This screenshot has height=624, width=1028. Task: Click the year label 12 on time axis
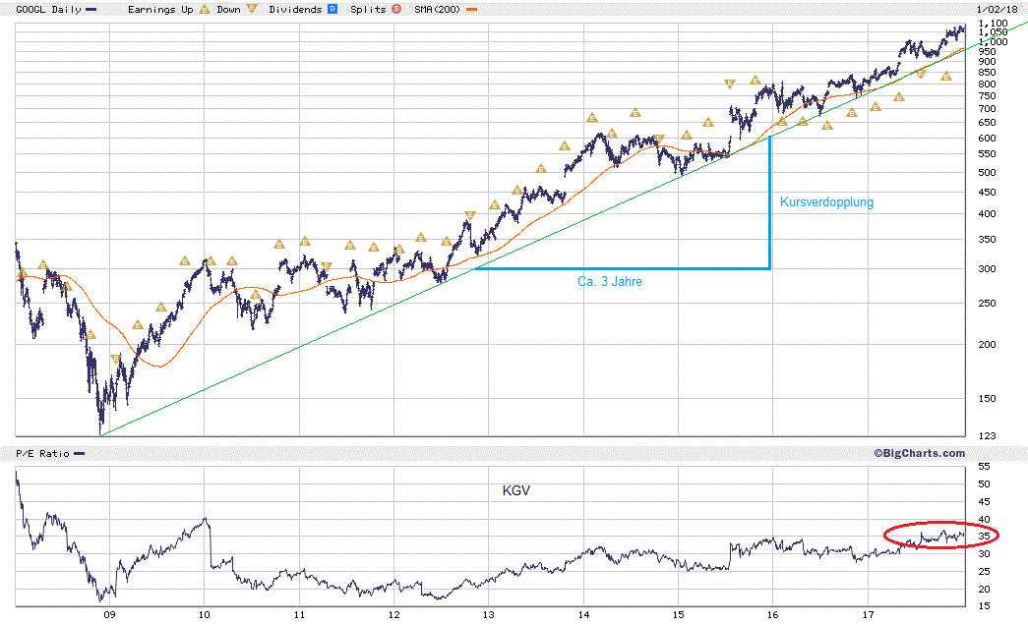click(x=394, y=614)
